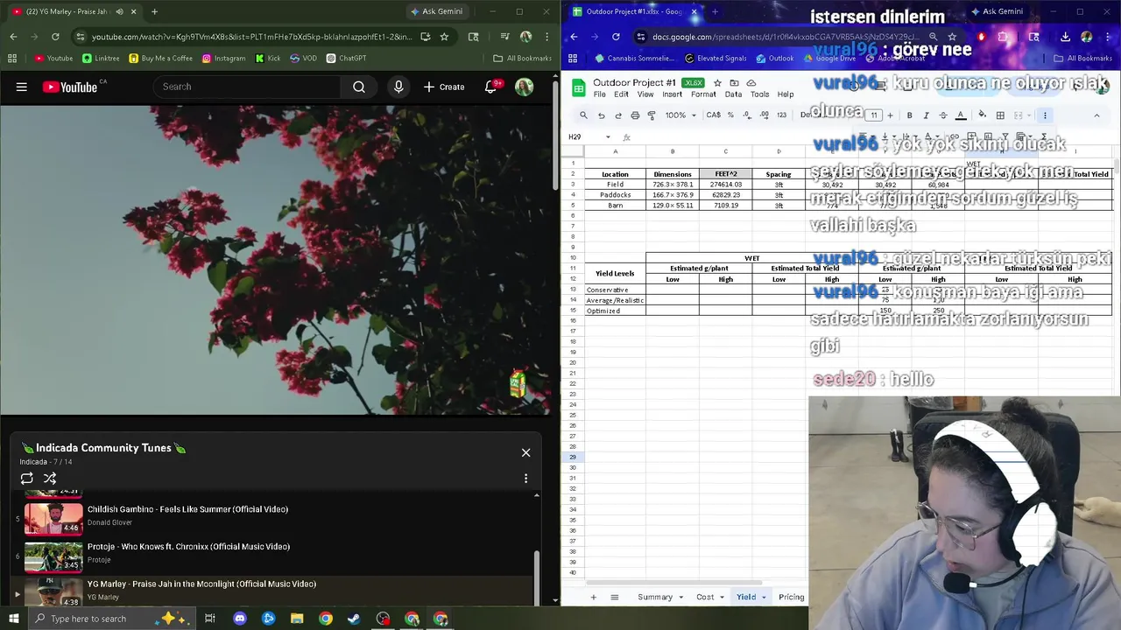Open the Cost sheet tab dropdown arrow
Image resolution: width=1121 pixels, height=630 pixels.
(723, 597)
